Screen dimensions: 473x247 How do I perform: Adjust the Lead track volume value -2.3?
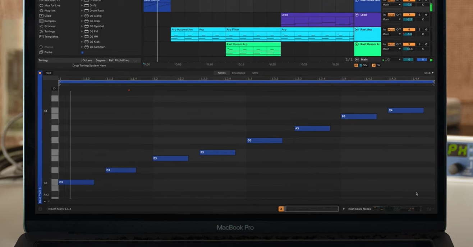pos(409,19)
